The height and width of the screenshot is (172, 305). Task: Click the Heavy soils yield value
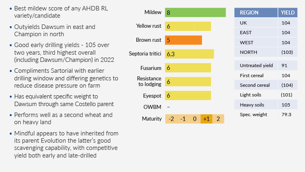(286, 104)
